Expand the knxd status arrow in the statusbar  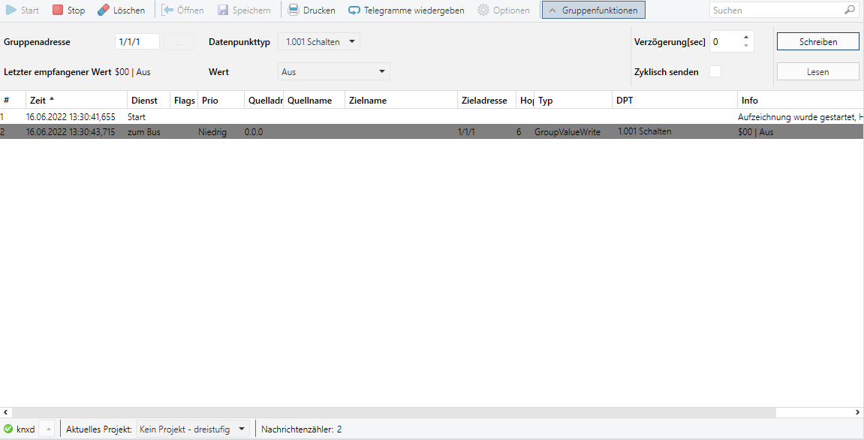tap(48, 428)
